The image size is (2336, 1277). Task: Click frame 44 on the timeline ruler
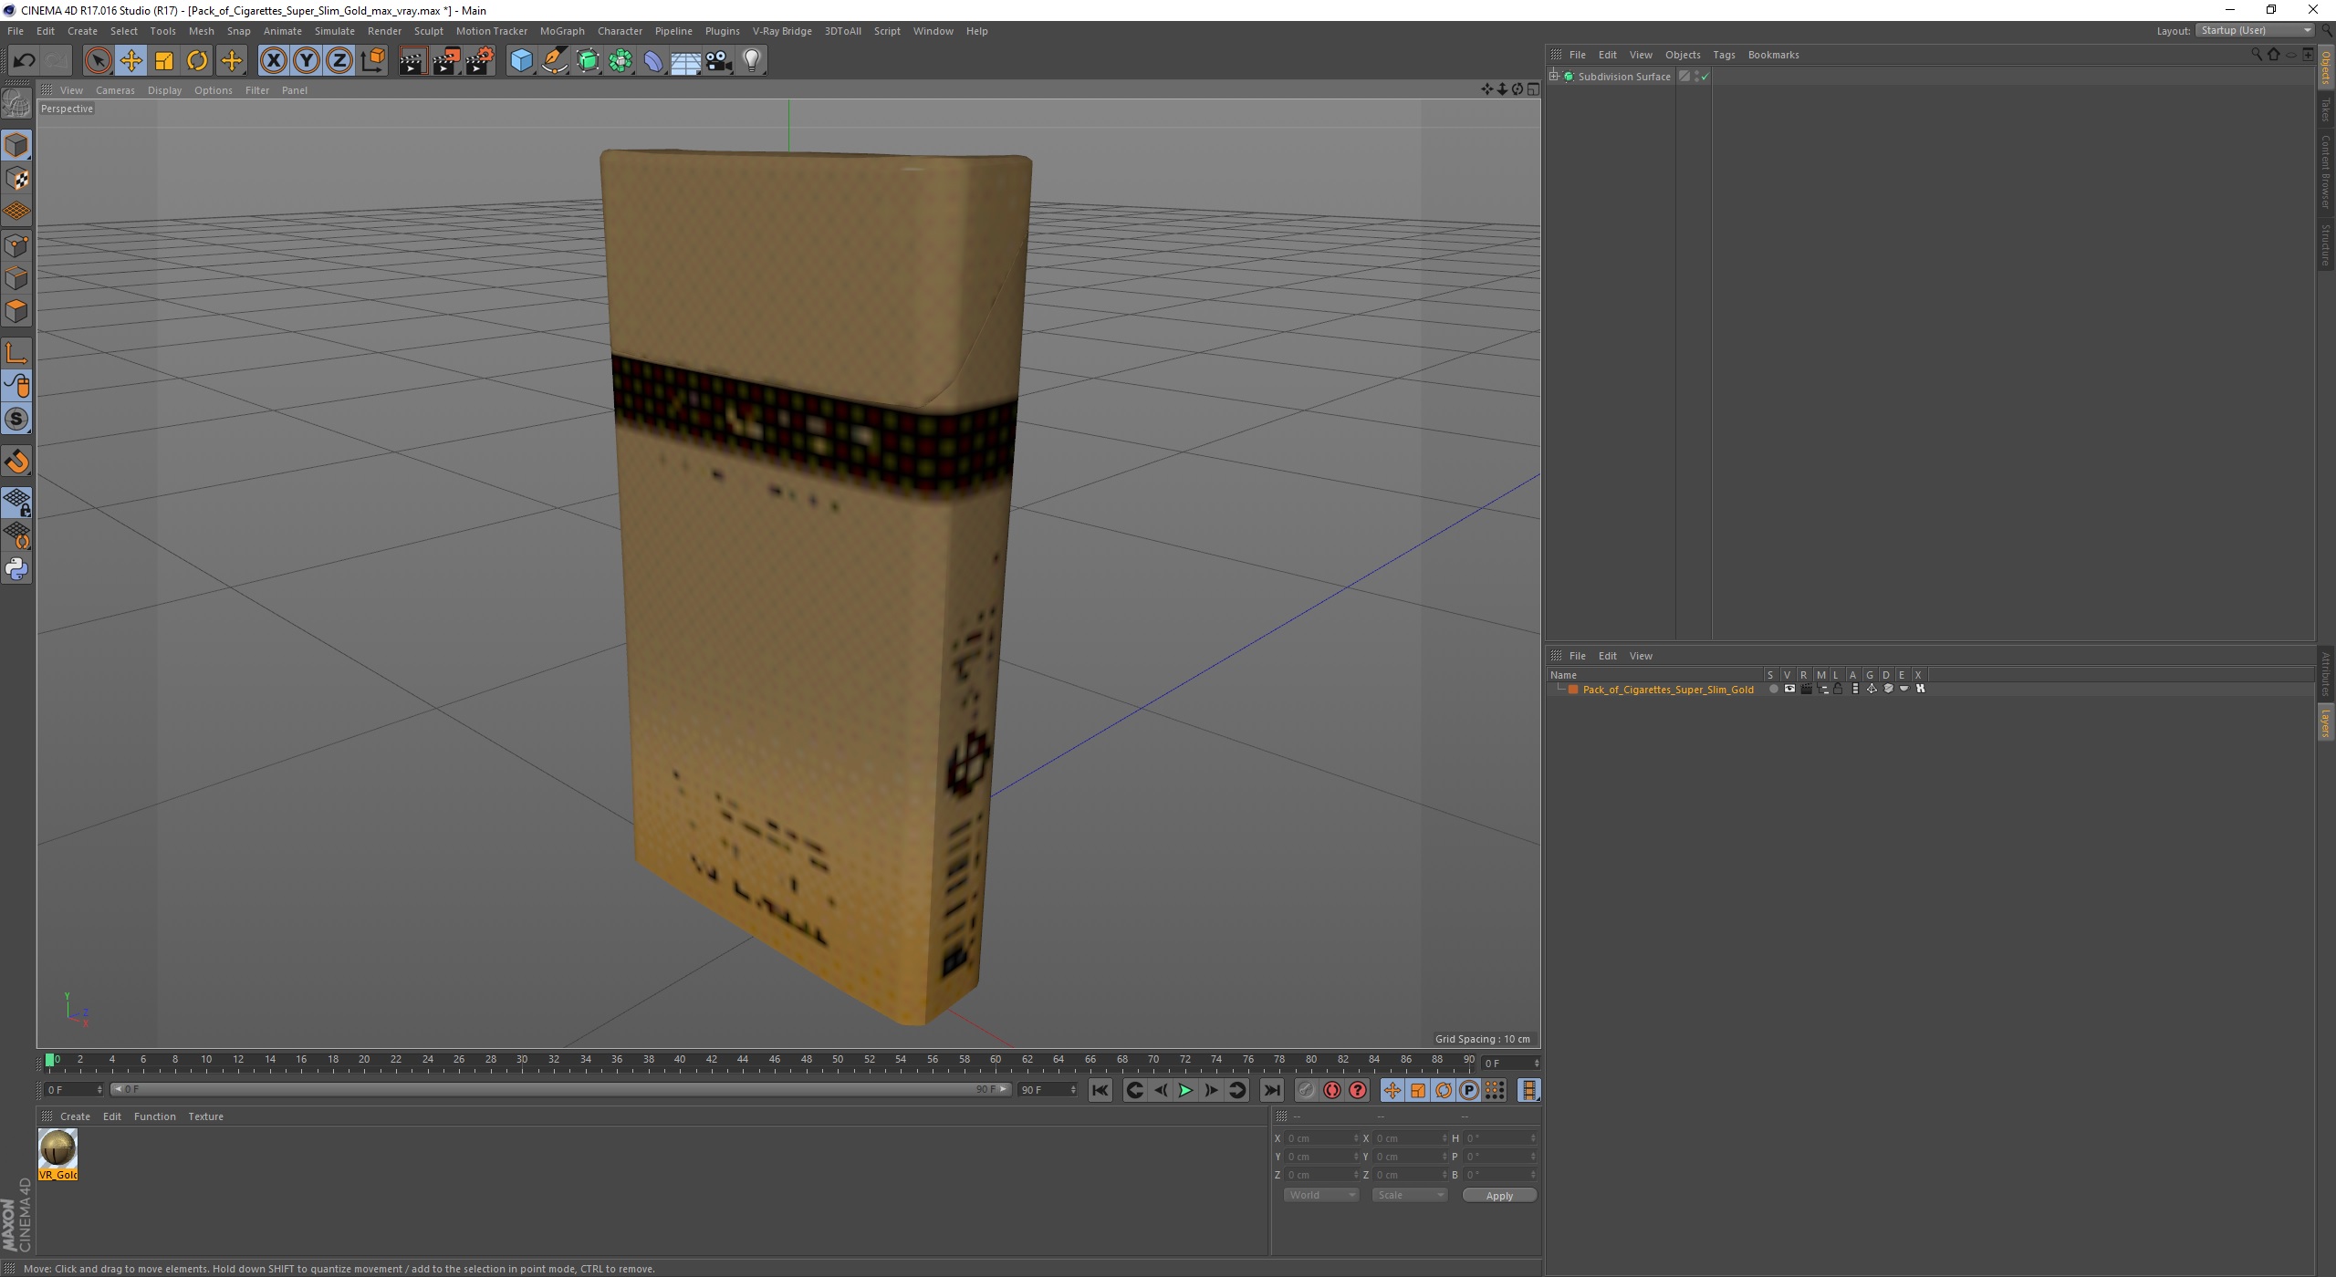pyautogui.click(x=743, y=1061)
